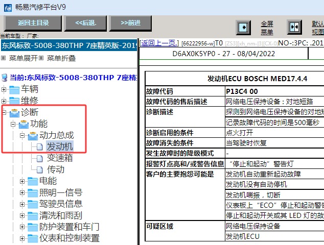
Task: Select the 诊断 tree label
Action: (x=30, y=112)
